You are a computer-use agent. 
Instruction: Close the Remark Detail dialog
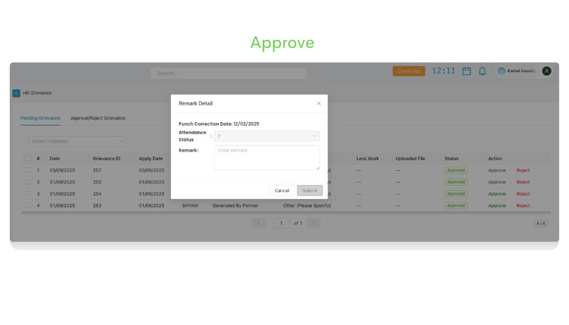click(x=318, y=103)
